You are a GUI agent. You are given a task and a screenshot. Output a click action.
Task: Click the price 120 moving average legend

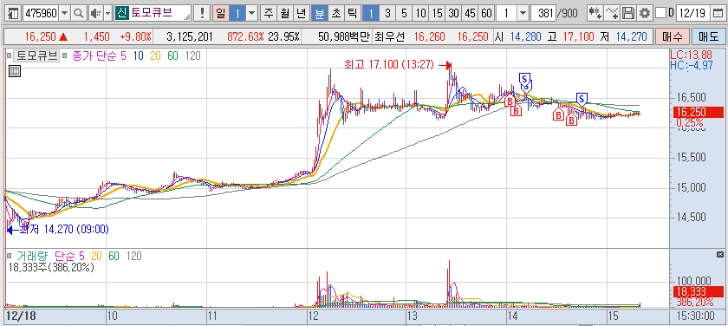[193, 56]
